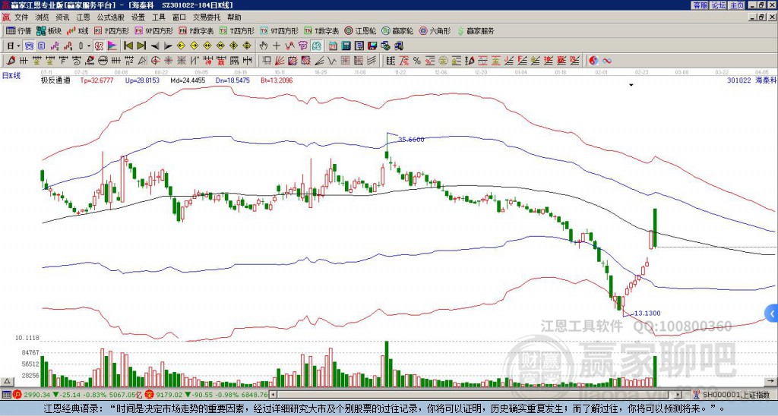The width and height of the screenshot is (778, 416).
Task: Click the Tp=32.6777 indicator value
Action: point(98,80)
